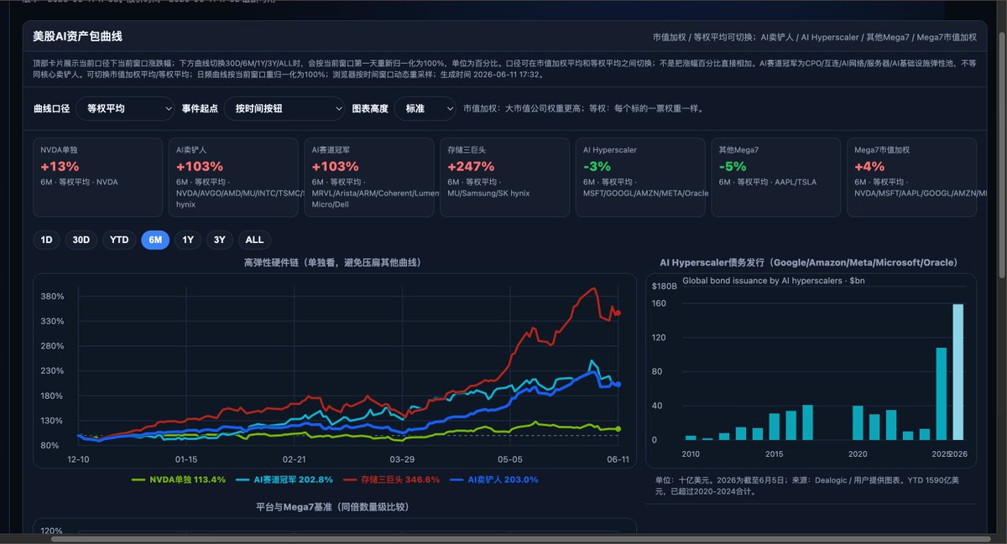1007x544 pixels.
Task: Show the ALL time range
Action: (x=254, y=240)
